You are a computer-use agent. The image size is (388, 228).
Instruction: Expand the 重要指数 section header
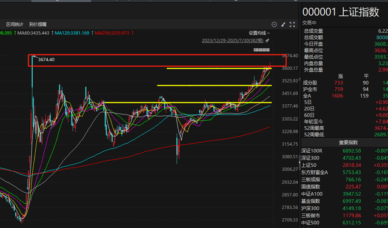pos(348,142)
